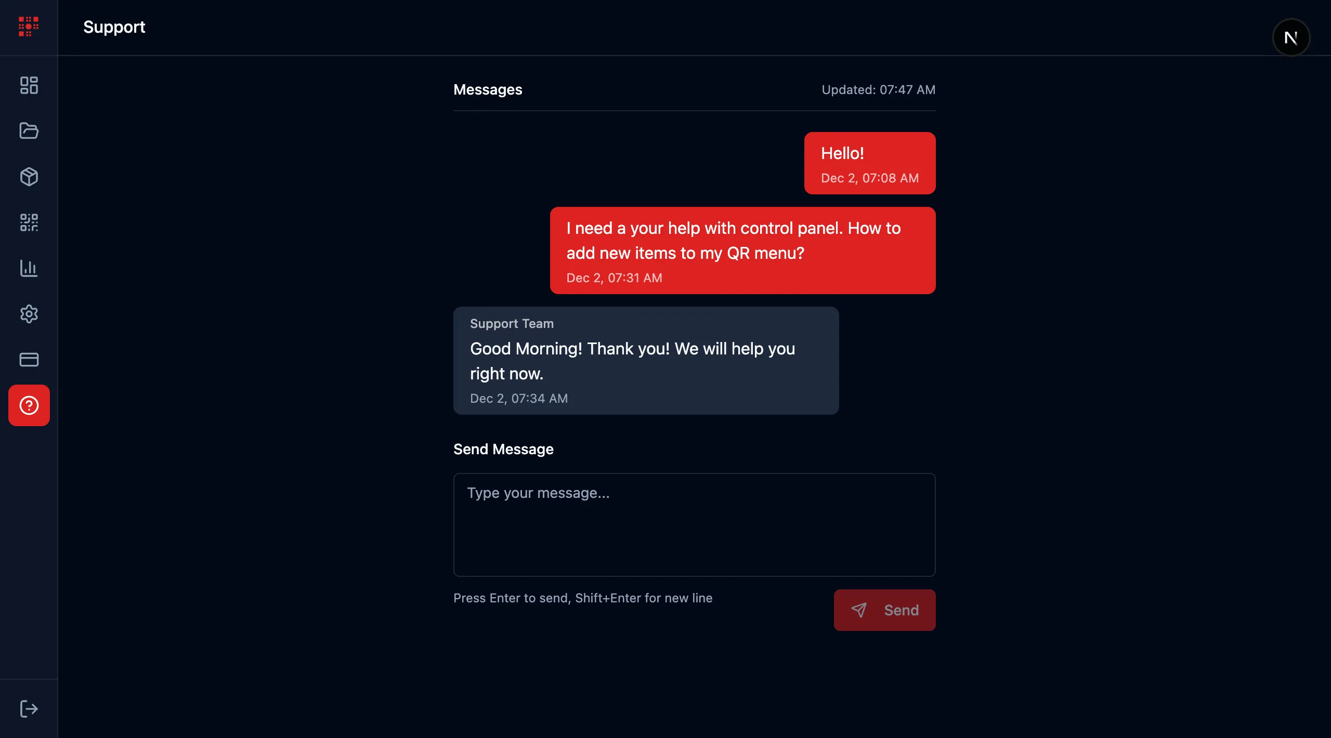
Task: Open Billing via the card icon
Action: pos(29,360)
